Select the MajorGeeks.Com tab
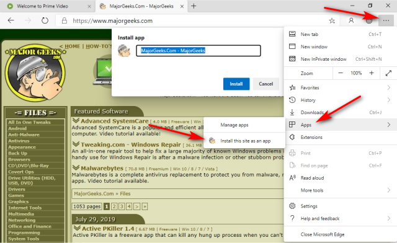 coord(141,6)
